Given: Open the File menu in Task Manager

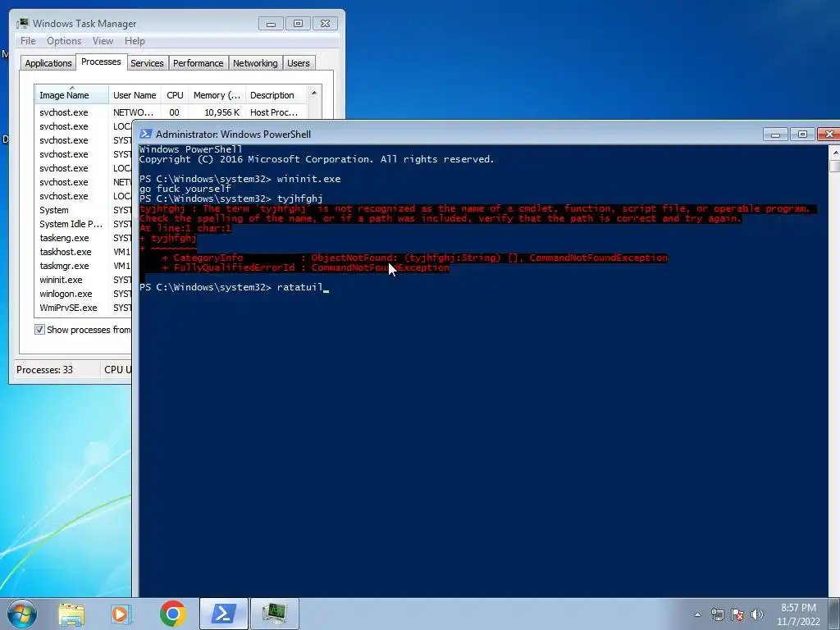Looking at the screenshot, I should click(x=28, y=41).
